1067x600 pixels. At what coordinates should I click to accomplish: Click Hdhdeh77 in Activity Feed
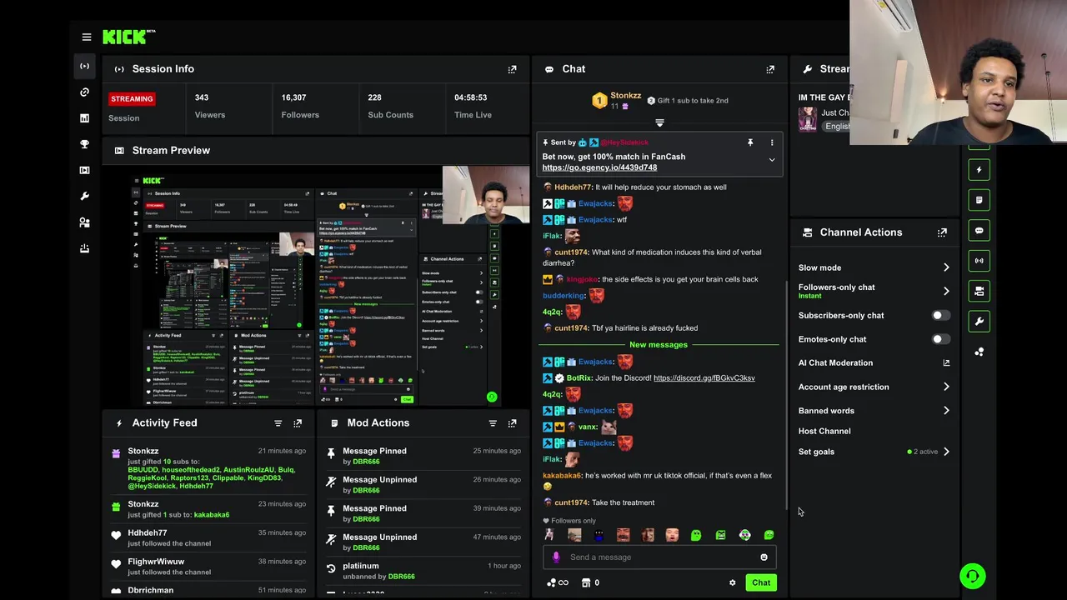[x=148, y=533]
